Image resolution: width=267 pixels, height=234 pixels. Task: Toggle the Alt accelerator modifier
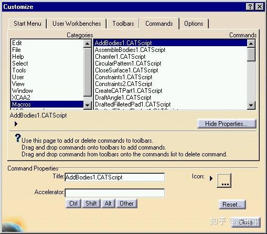pos(108,204)
